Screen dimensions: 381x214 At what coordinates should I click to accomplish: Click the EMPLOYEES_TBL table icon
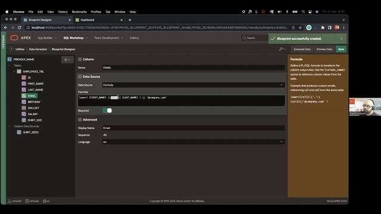pos(19,71)
